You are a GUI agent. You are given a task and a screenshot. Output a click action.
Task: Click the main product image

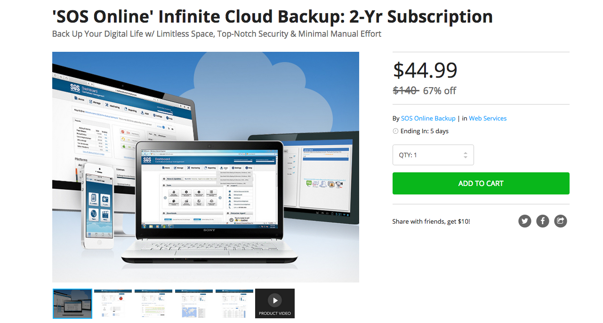click(x=206, y=167)
